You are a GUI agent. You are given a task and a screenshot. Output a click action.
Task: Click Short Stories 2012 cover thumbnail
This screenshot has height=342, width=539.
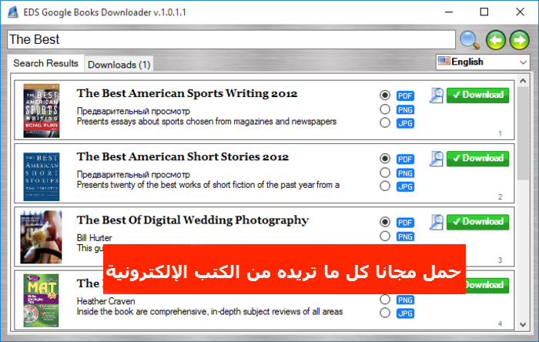[42, 176]
